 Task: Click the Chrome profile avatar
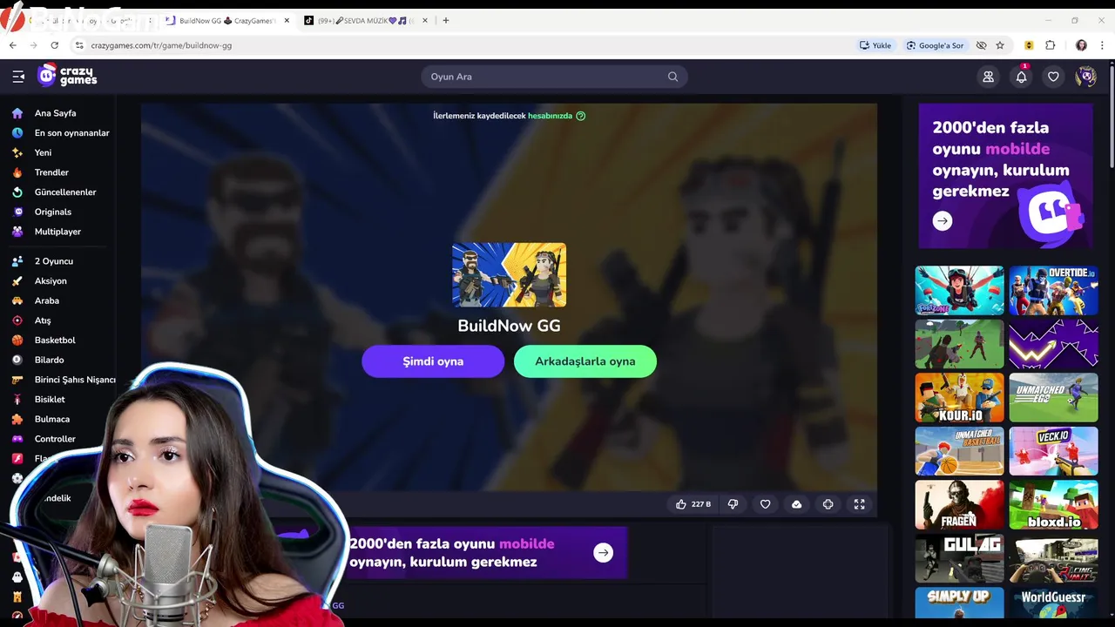[1081, 45]
